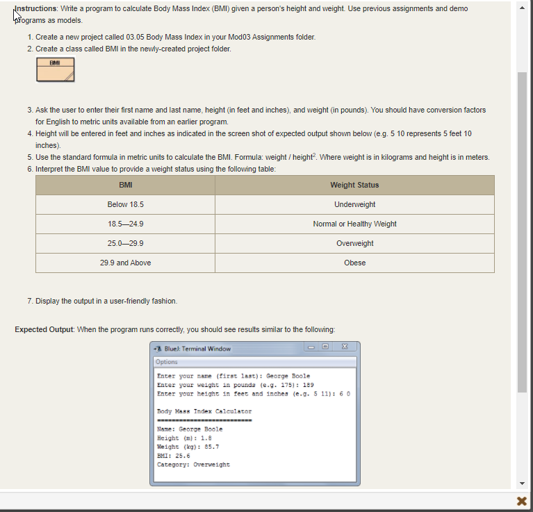The height and width of the screenshot is (512, 533).
Task: Click the vertical scrollbar thumb
Action: (x=522, y=233)
